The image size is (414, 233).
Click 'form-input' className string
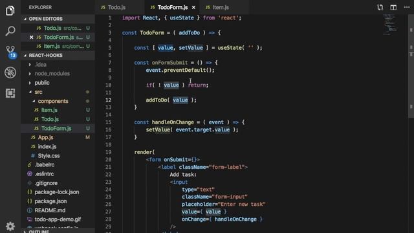pos(230,197)
